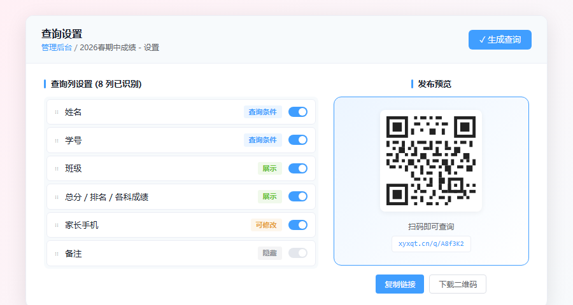Click the 复制链接 button

pyautogui.click(x=400, y=284)
